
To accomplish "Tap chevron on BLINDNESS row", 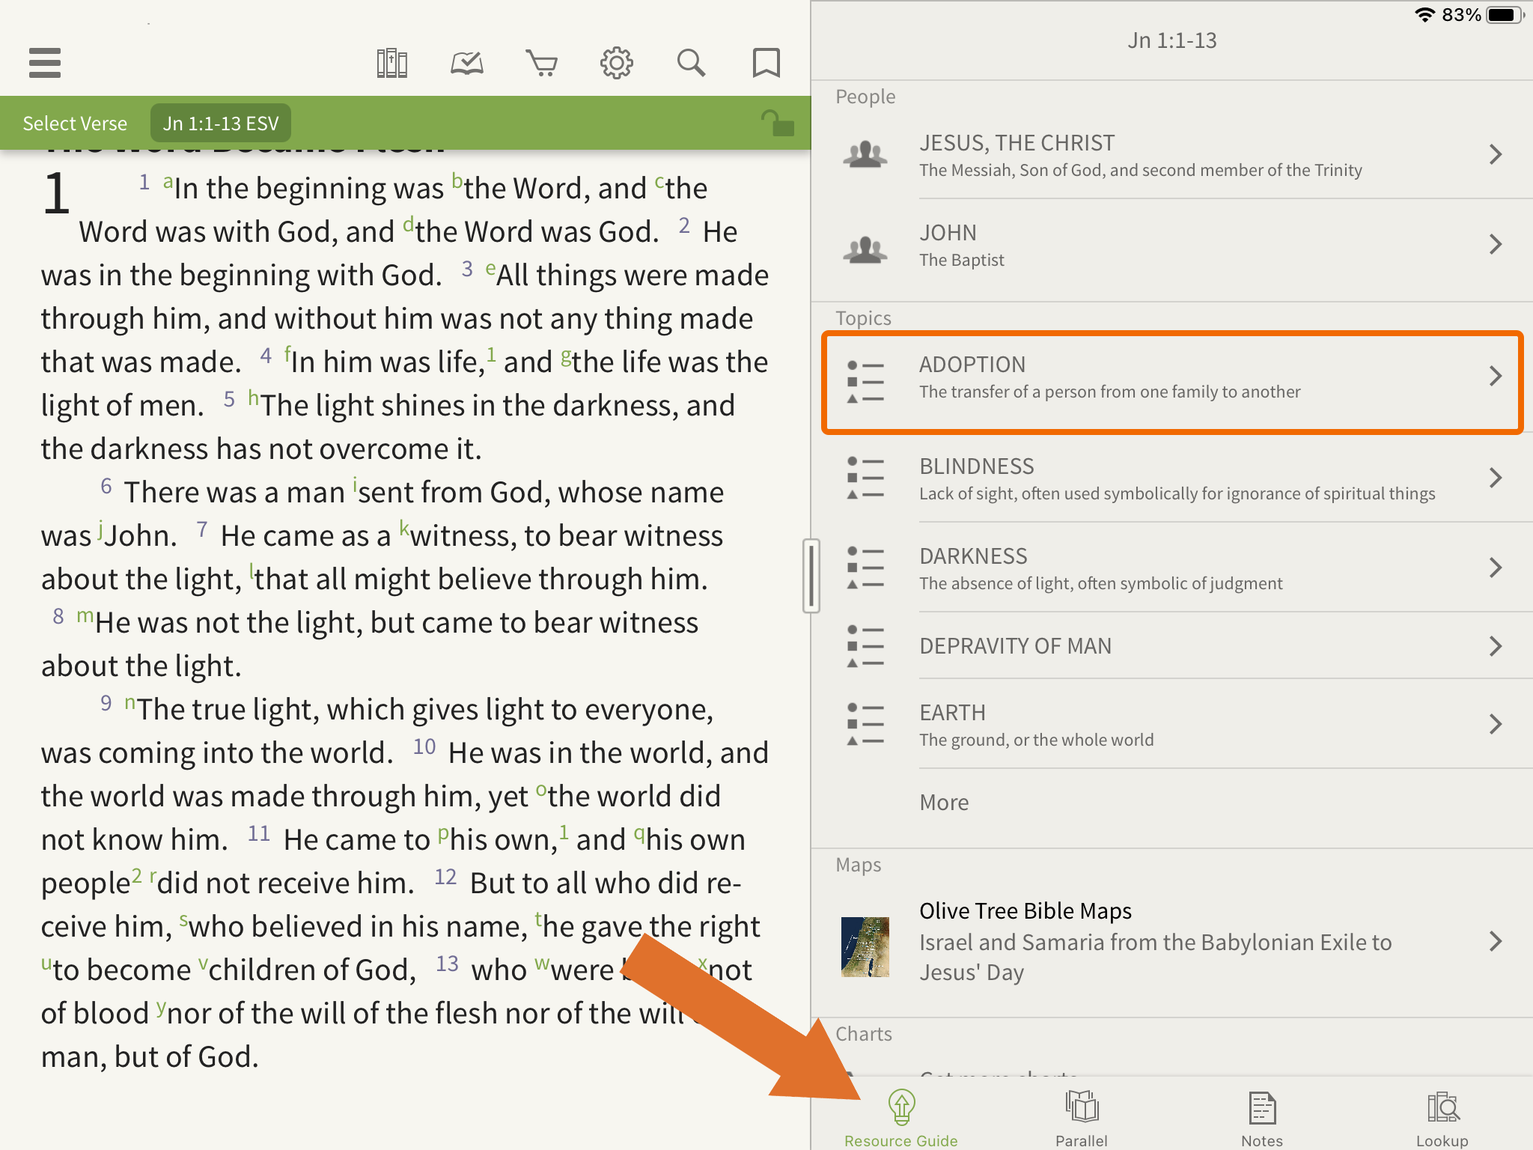I will (1496, 478).
